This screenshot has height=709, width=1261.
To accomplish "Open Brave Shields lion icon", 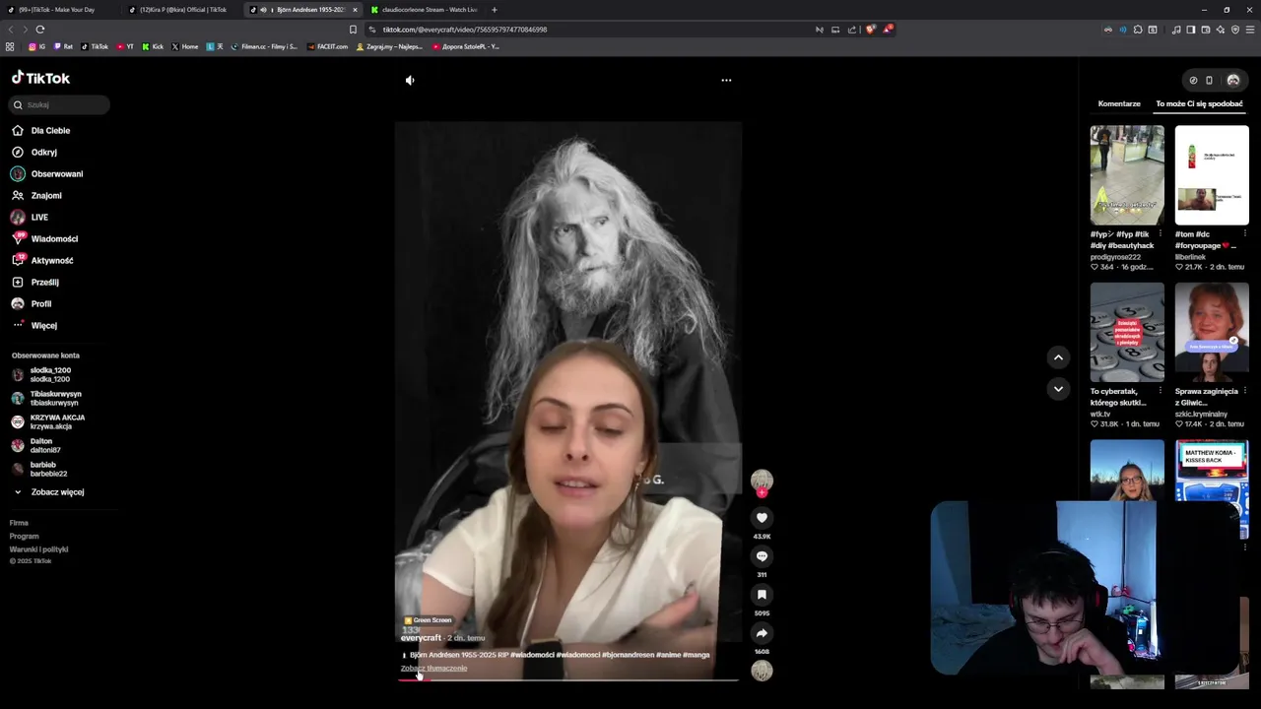I will 870,30.
